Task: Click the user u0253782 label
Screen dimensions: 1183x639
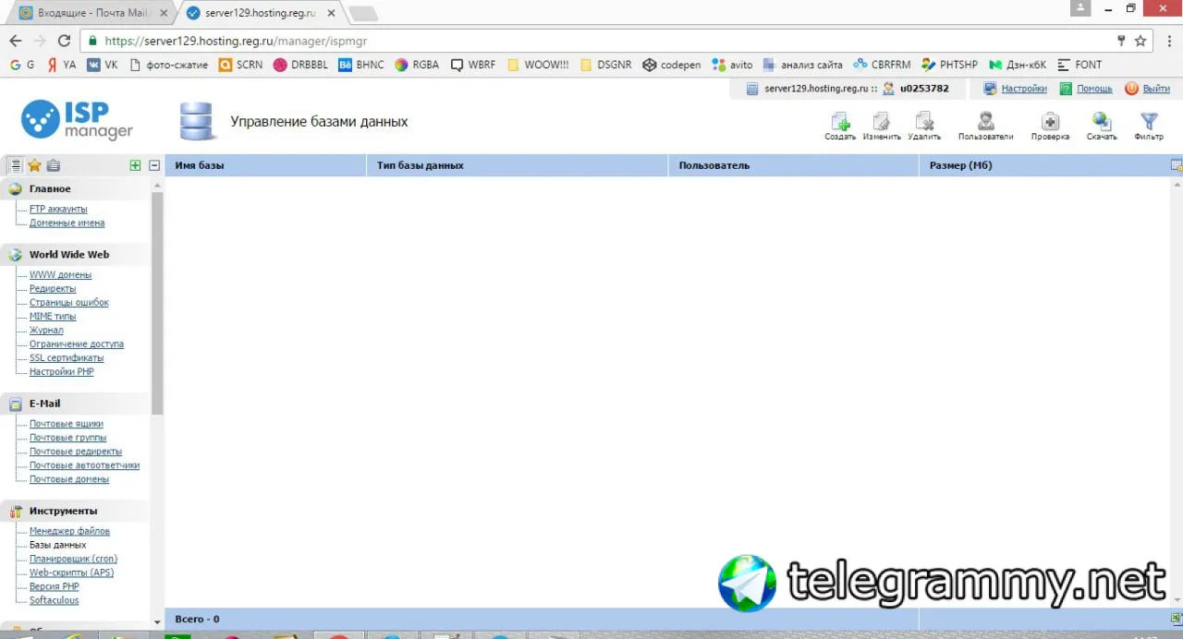Action: (x=924, y=89)
